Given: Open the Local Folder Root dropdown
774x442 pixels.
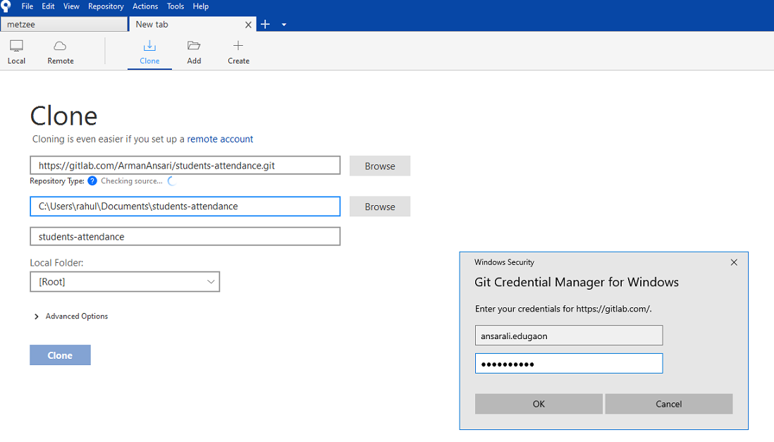Looking at the screenshot, I should click(125, 282).
